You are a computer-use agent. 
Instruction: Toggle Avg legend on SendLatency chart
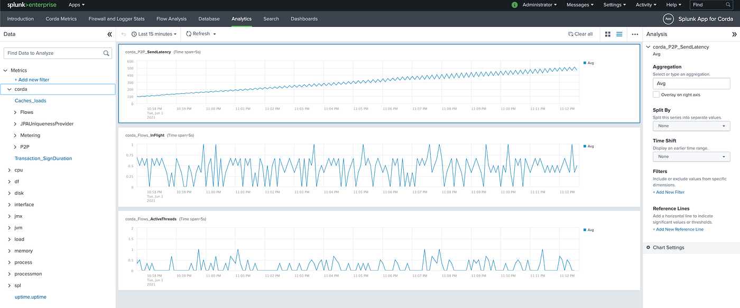click(589, 63)
